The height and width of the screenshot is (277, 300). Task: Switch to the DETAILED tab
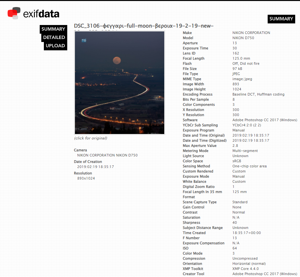tap(54, 38)
